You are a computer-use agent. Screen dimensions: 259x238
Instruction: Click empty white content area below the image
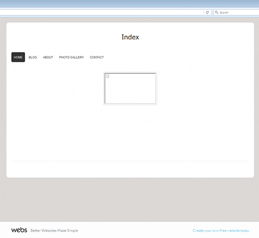pos(130,132)
